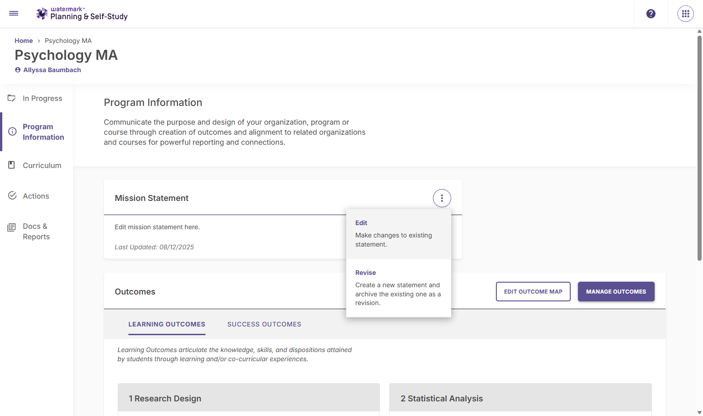Open the app launcher grid icon
Image resolution: width=703 pixels, height=416 pixels.
click(686, 14)
